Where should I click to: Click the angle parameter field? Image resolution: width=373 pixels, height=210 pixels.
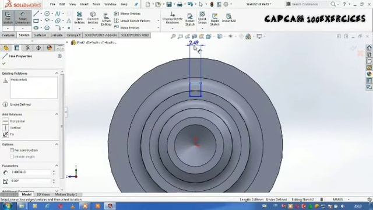click(31, 181)
